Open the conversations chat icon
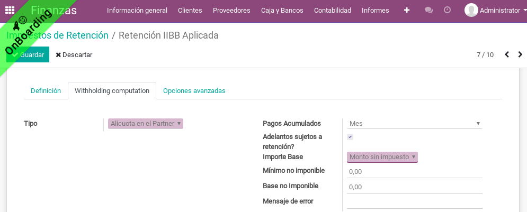 (x=428, y=11)
